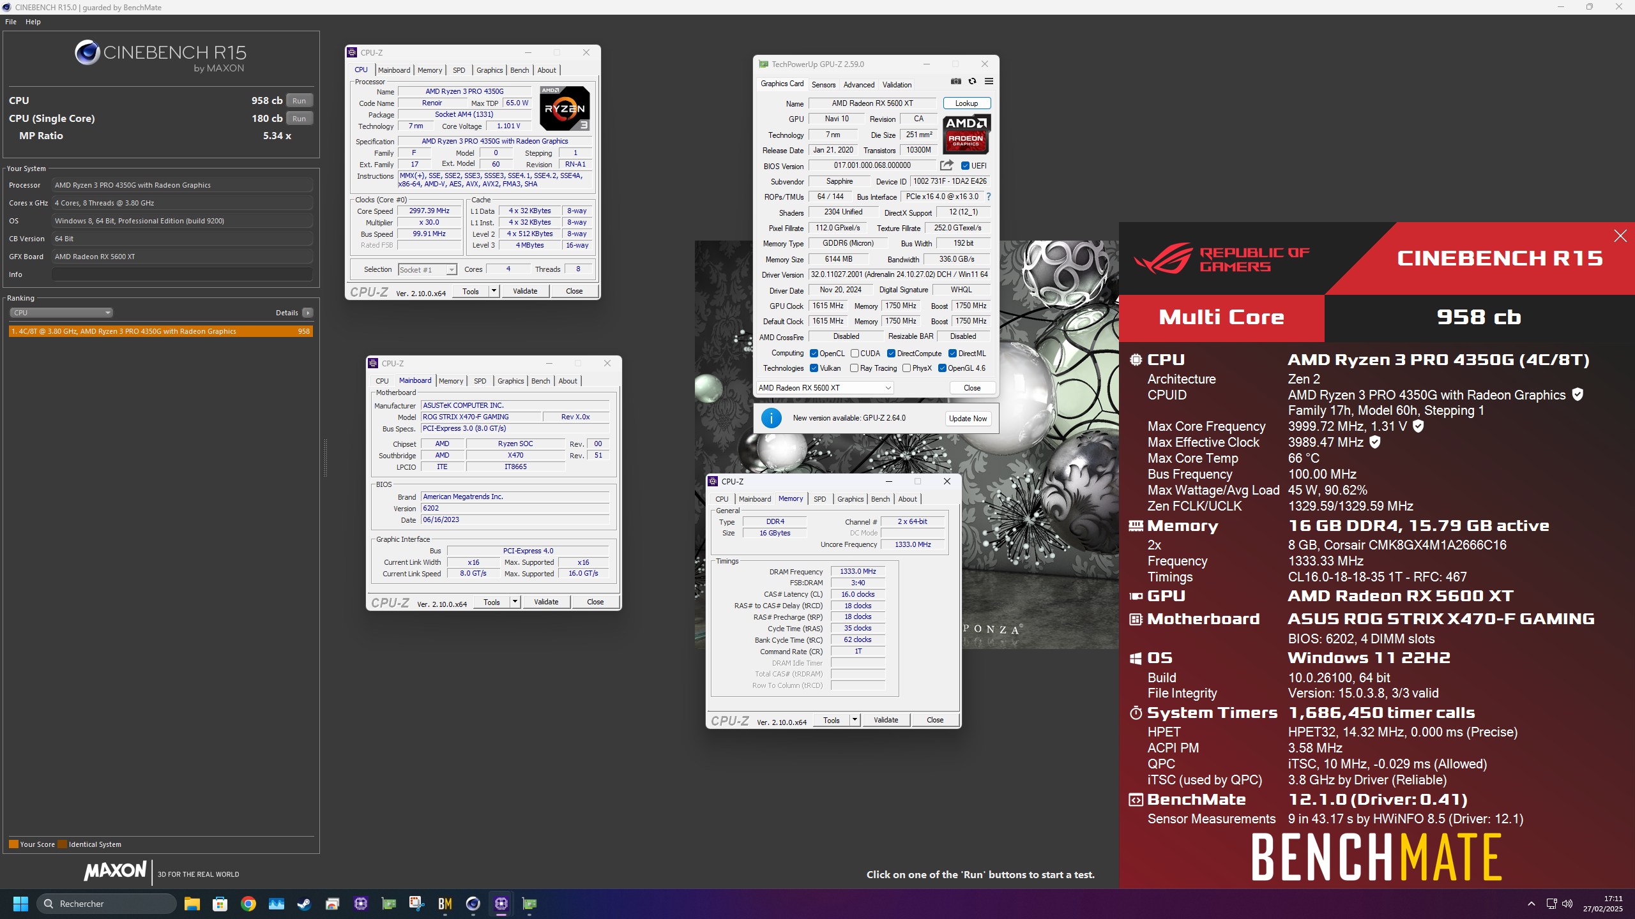Open the Validation tab in GPU-Z

coord(897,84)
